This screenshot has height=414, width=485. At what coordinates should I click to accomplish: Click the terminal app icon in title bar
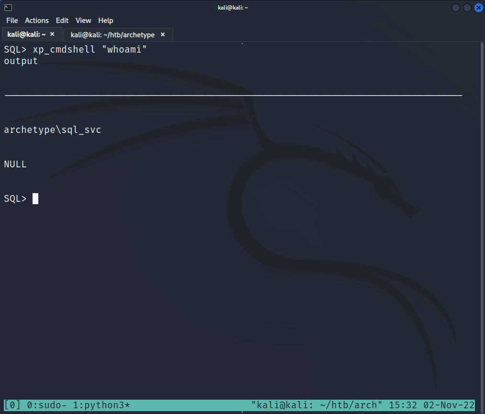tap(8, 7)
